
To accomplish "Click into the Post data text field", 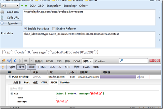I will [89, 40].
